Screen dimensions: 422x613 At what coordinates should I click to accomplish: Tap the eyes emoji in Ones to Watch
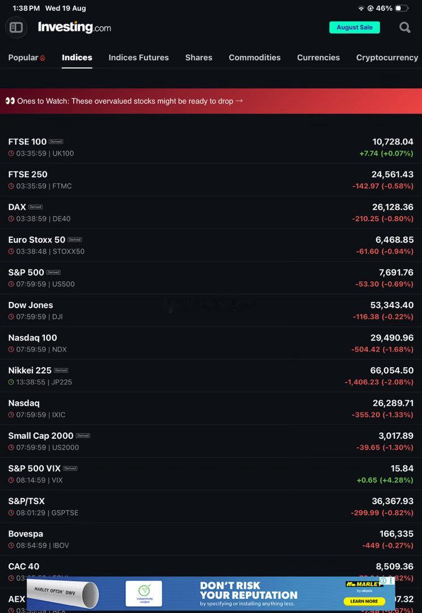10,101
